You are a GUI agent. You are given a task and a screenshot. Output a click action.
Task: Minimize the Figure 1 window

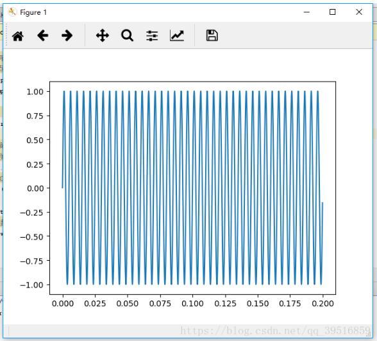pos(306,12)
